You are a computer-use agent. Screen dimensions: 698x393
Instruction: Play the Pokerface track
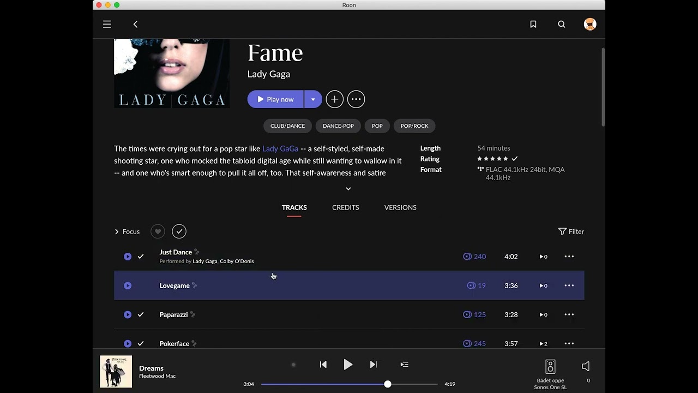pyautogui.click(x=128, y=343)
